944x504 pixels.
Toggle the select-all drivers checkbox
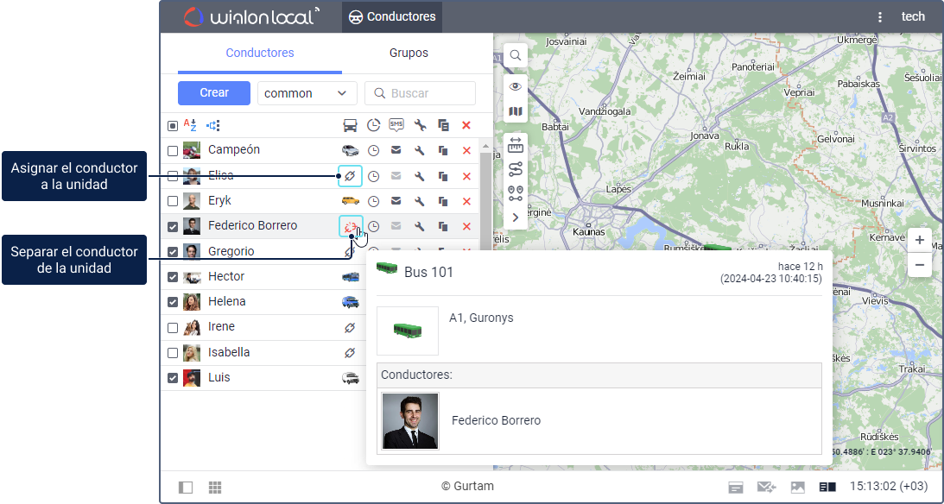click(x=173, y=126)
